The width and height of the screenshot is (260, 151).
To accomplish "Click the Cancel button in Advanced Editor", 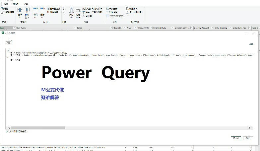I will click(x=248, y=138).
